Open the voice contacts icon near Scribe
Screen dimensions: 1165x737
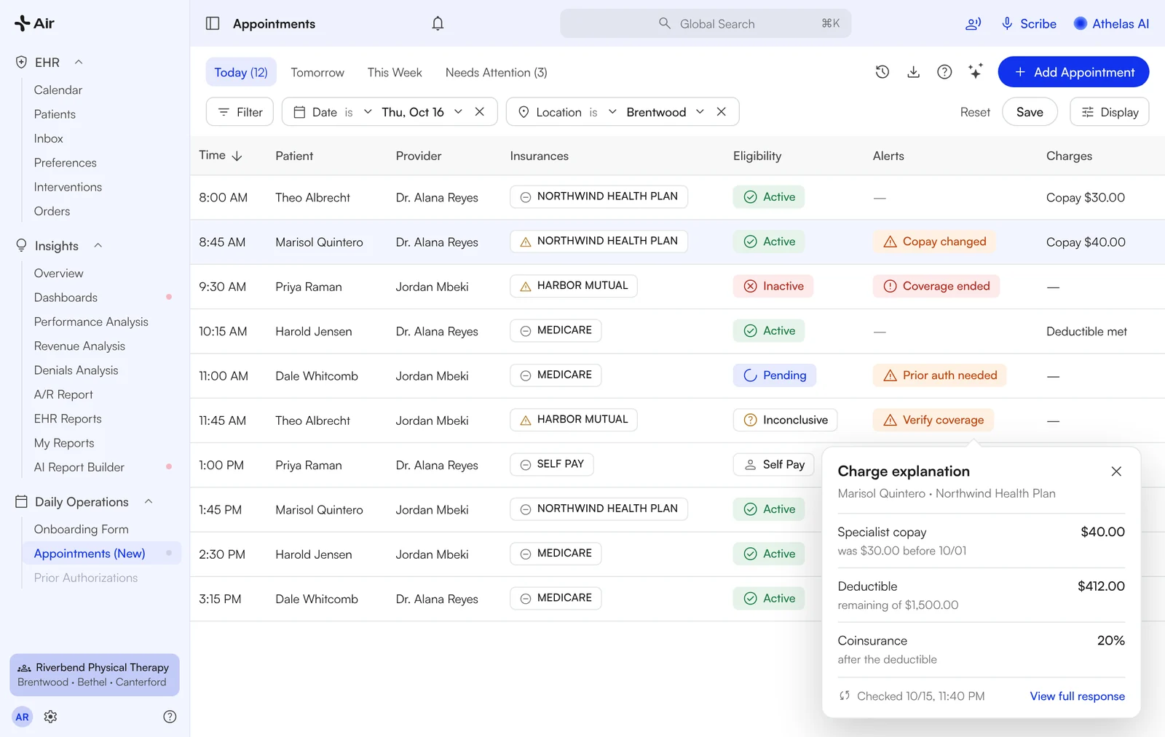(x=973, y=23)
